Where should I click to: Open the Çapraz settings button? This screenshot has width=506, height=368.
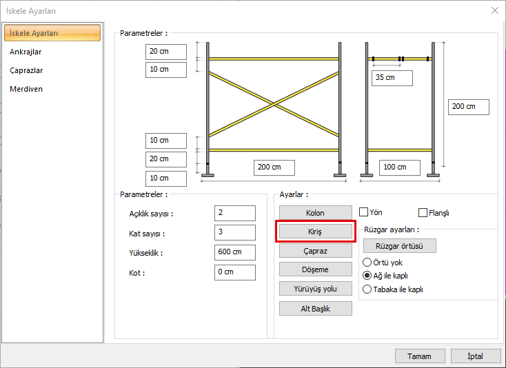tap(315, 251)
